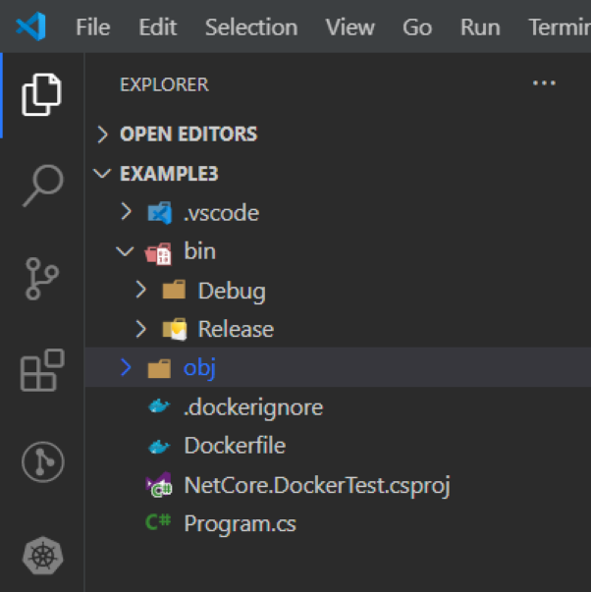Image resolution: width=591 pixels, height=592 pixels.
Task: Expand the .vscode folder chevron
Action: coord(127,211)
